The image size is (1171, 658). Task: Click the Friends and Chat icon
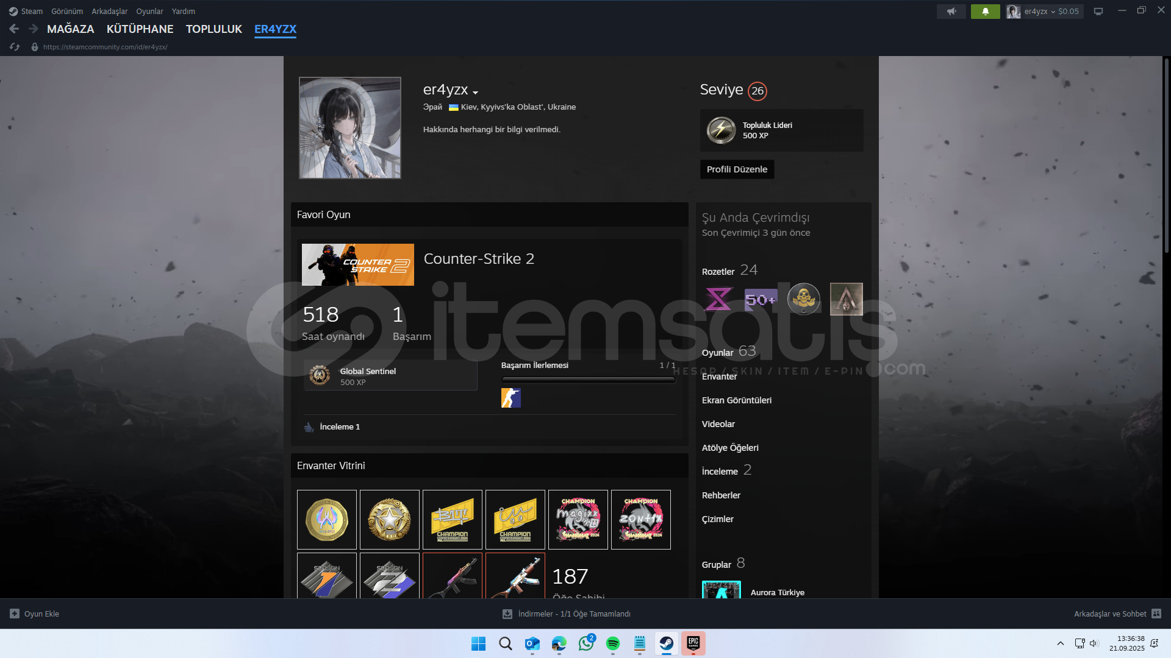pyautogui.click(x=1156, y=614)
